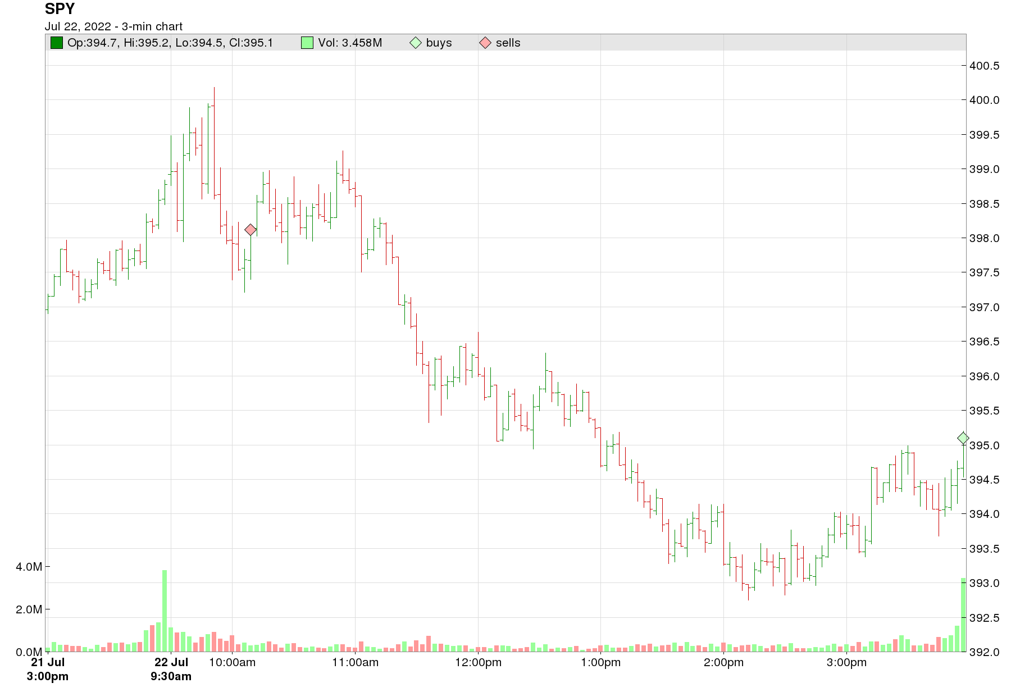Click the 397.0 price axis label
This screenshot has height=692, width=1011.
[985, 307]
